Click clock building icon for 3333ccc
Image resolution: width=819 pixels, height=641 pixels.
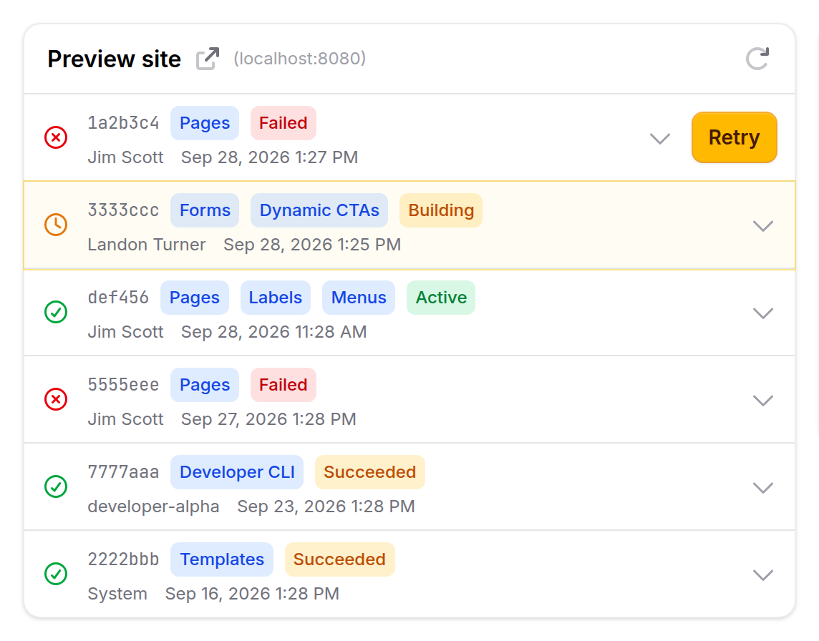coord(56,225)
